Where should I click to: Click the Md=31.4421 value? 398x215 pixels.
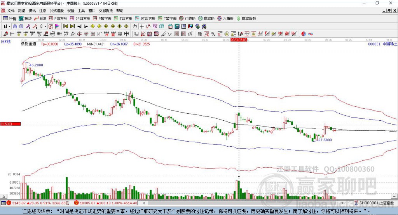click(x=96, y=44)
